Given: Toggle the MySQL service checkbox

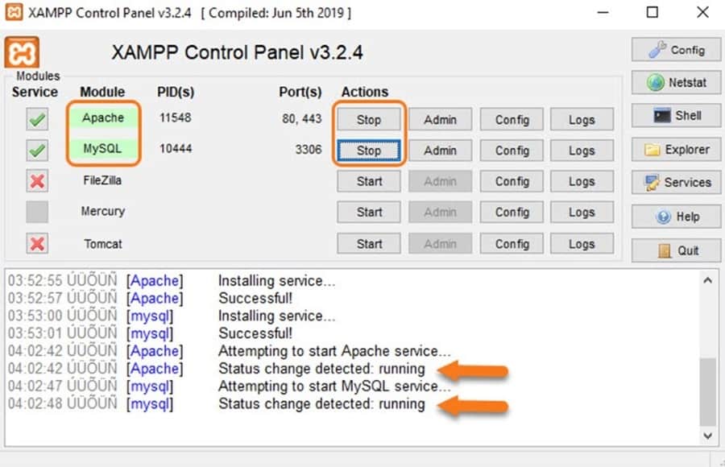Looking at the screenshot, I should click(37, 150).
